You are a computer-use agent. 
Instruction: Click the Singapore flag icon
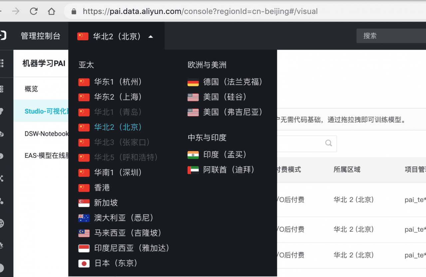pyautogui.click(x=84, y=203)
